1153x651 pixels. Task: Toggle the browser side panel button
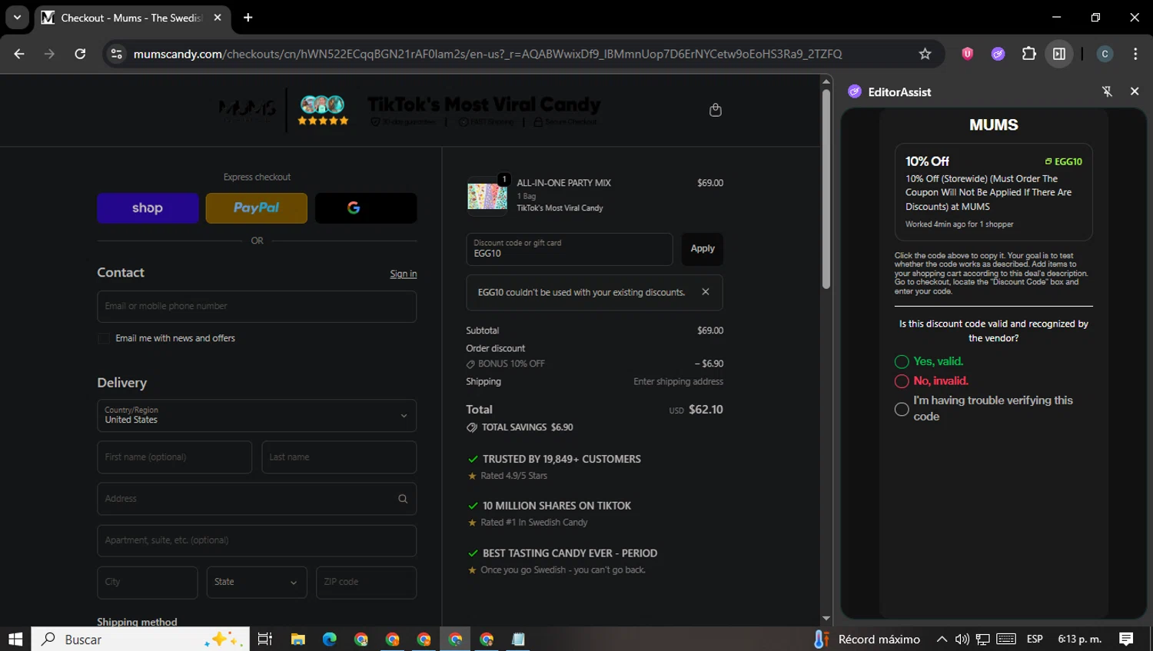1059,54
